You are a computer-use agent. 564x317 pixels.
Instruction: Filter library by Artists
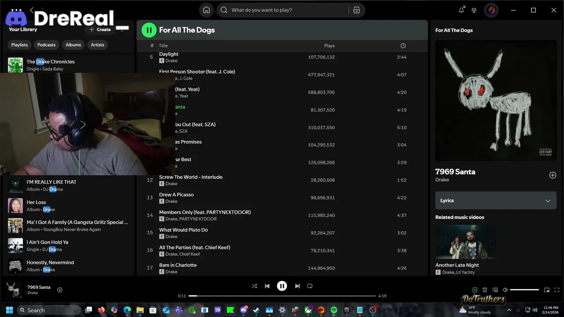click(97, 45)
